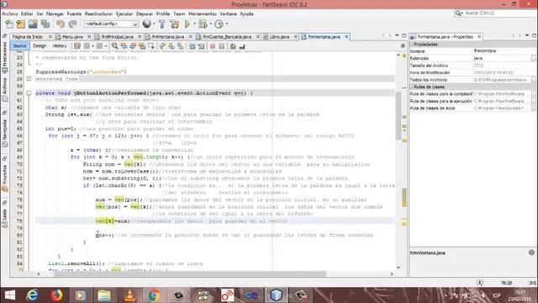Toggle highlight search in editor toolbar

142,46
